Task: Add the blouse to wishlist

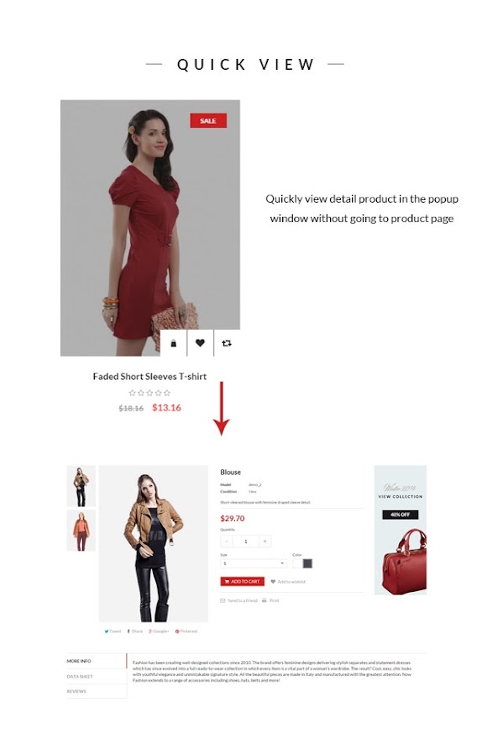Action: click(x=288, y=581)
